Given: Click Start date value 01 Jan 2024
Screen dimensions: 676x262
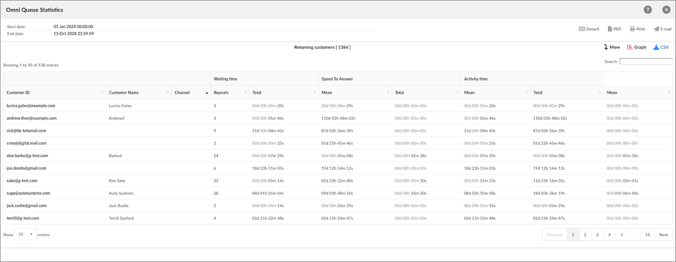Looking at the screenshot, I should (x=73, y=26).
